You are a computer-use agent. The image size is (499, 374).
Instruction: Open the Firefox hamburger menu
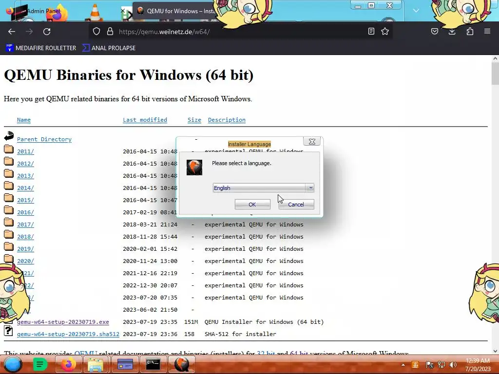[x=487, y=31]
